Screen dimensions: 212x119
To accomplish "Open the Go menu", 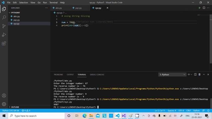I will [39, 3].
